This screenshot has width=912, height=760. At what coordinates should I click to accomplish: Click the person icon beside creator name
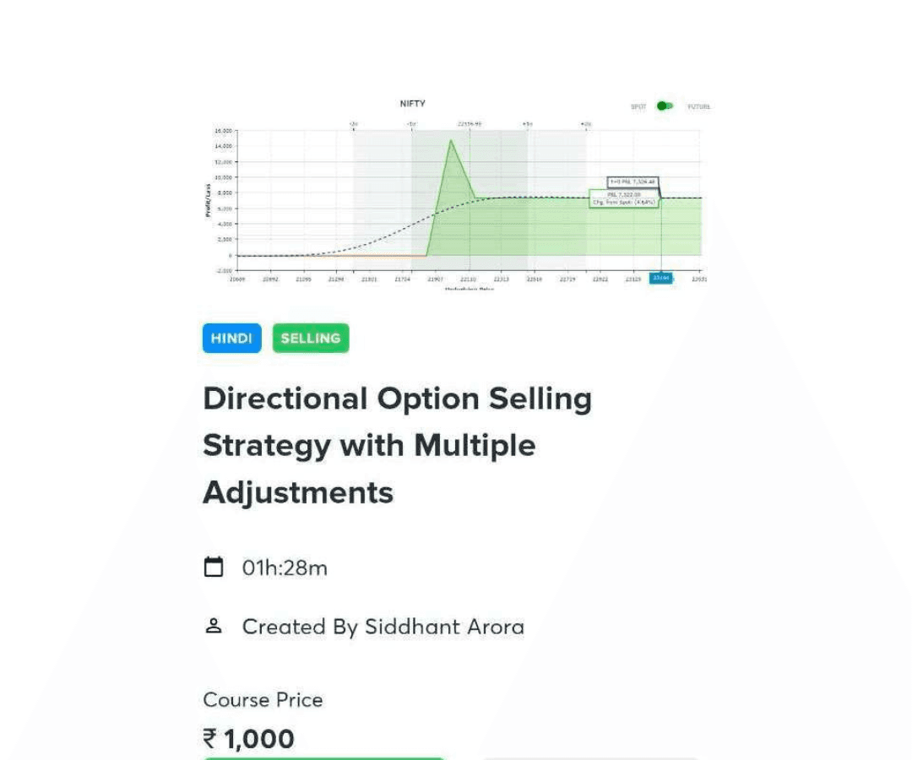pos(214,625)
